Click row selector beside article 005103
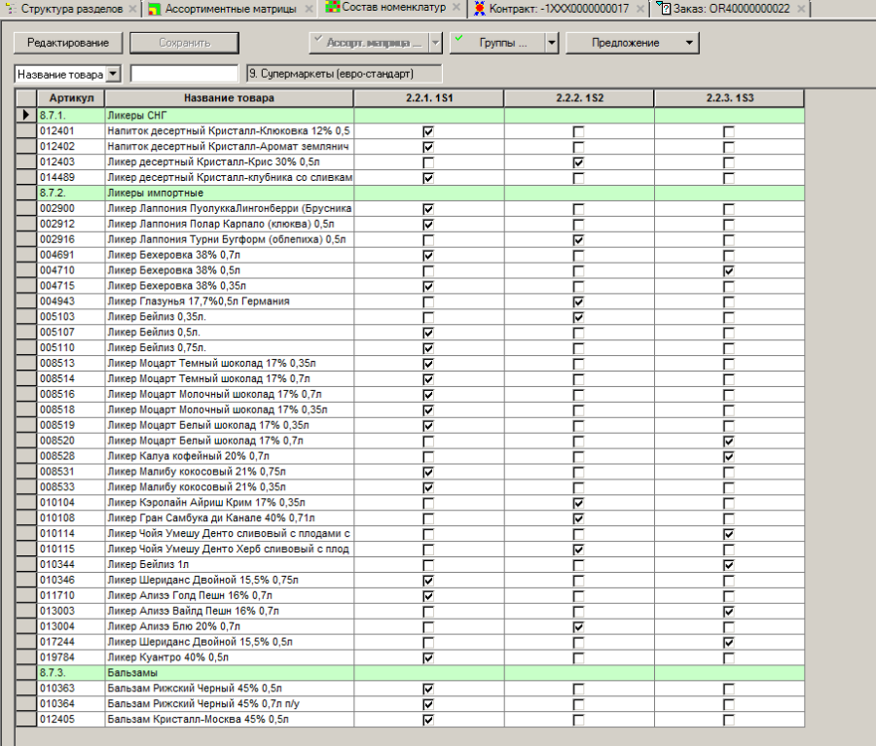The image size is (876, 746). point(25,317)
